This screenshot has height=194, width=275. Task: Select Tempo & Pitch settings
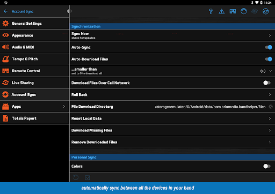tap(34, 59)
